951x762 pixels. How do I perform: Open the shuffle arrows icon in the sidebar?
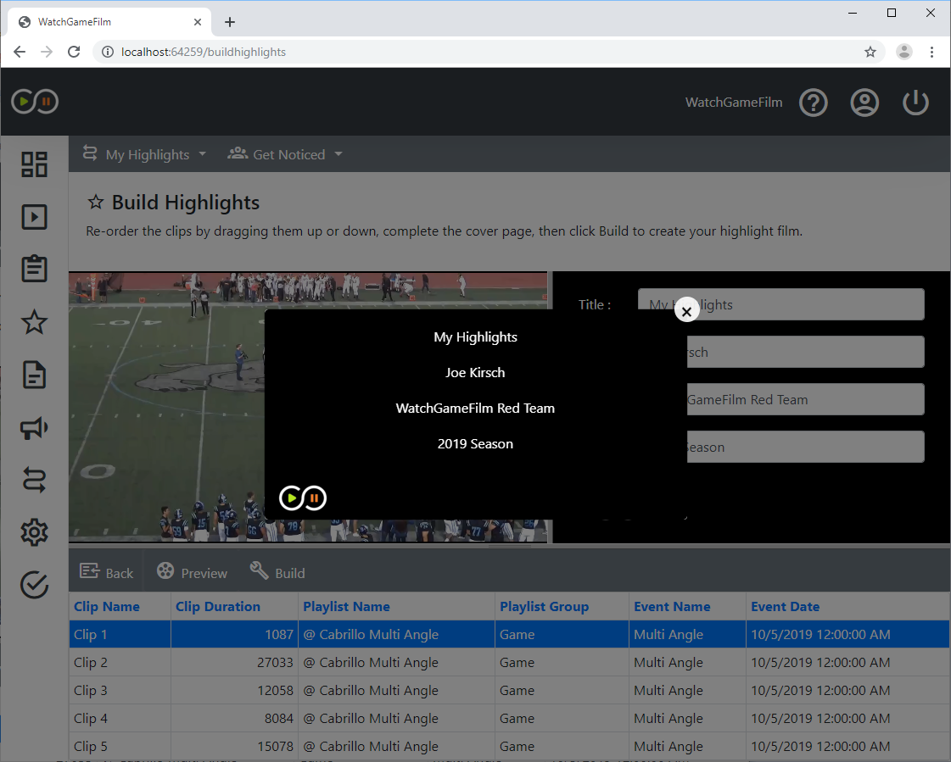34,480
